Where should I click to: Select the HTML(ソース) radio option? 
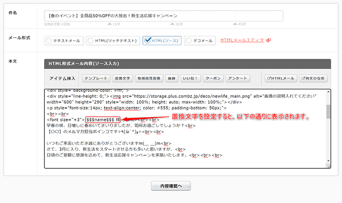pos(162,41)
